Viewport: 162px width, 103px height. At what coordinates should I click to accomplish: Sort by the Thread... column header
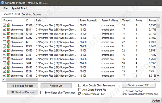[128, 21]
